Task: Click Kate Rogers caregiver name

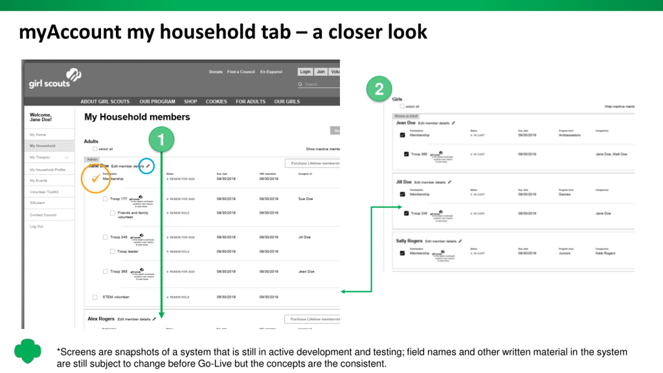Action: point(605,253)
